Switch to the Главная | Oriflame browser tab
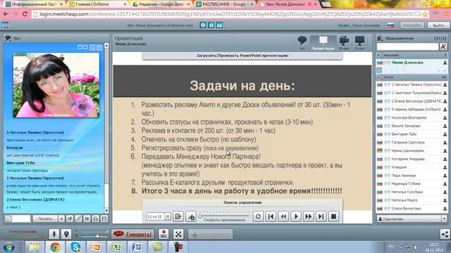This screenshot has height=253, width=451. pos(98,4)
